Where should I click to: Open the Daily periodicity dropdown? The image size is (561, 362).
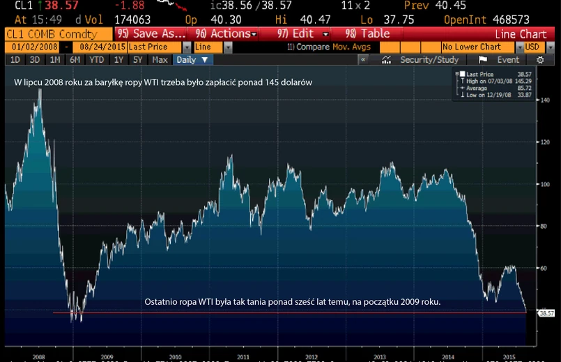pos(192,60)
